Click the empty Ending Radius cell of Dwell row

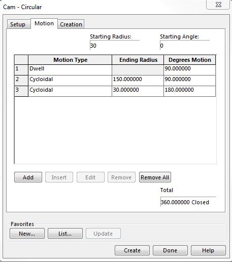(x=138, y=70)
